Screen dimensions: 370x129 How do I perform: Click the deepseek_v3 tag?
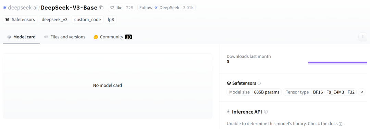click(54, 20)
